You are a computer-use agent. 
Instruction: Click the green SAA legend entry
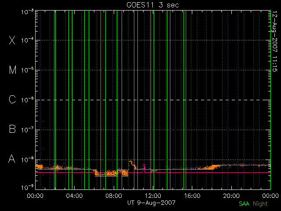(244, 204)
